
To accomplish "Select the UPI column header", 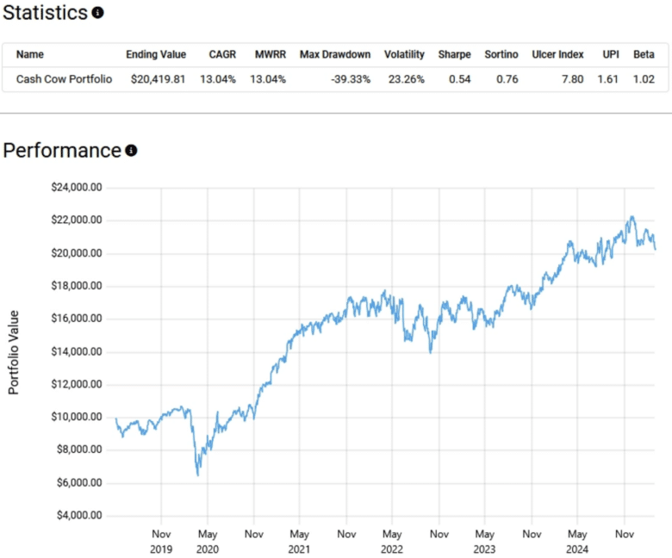I will (610, 54).
